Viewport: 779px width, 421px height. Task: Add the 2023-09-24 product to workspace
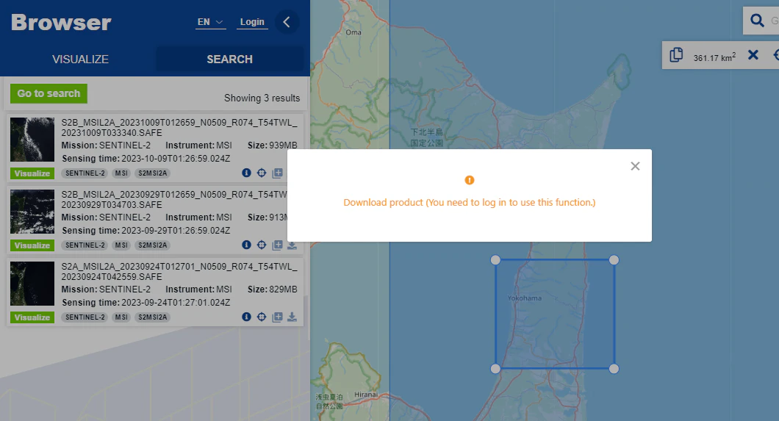point(278,317)
